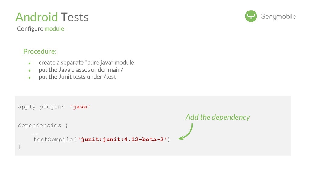Click the word "Tests" in the title
The width and height of the screenshot is (309, 174).
[75, 17]
